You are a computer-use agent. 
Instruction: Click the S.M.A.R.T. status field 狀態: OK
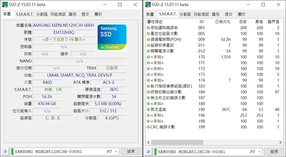[53, 89]
